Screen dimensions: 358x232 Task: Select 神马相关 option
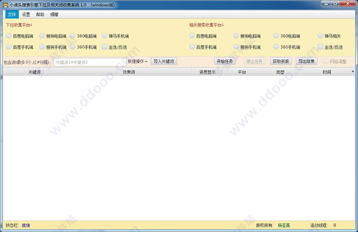coord(329,36)
